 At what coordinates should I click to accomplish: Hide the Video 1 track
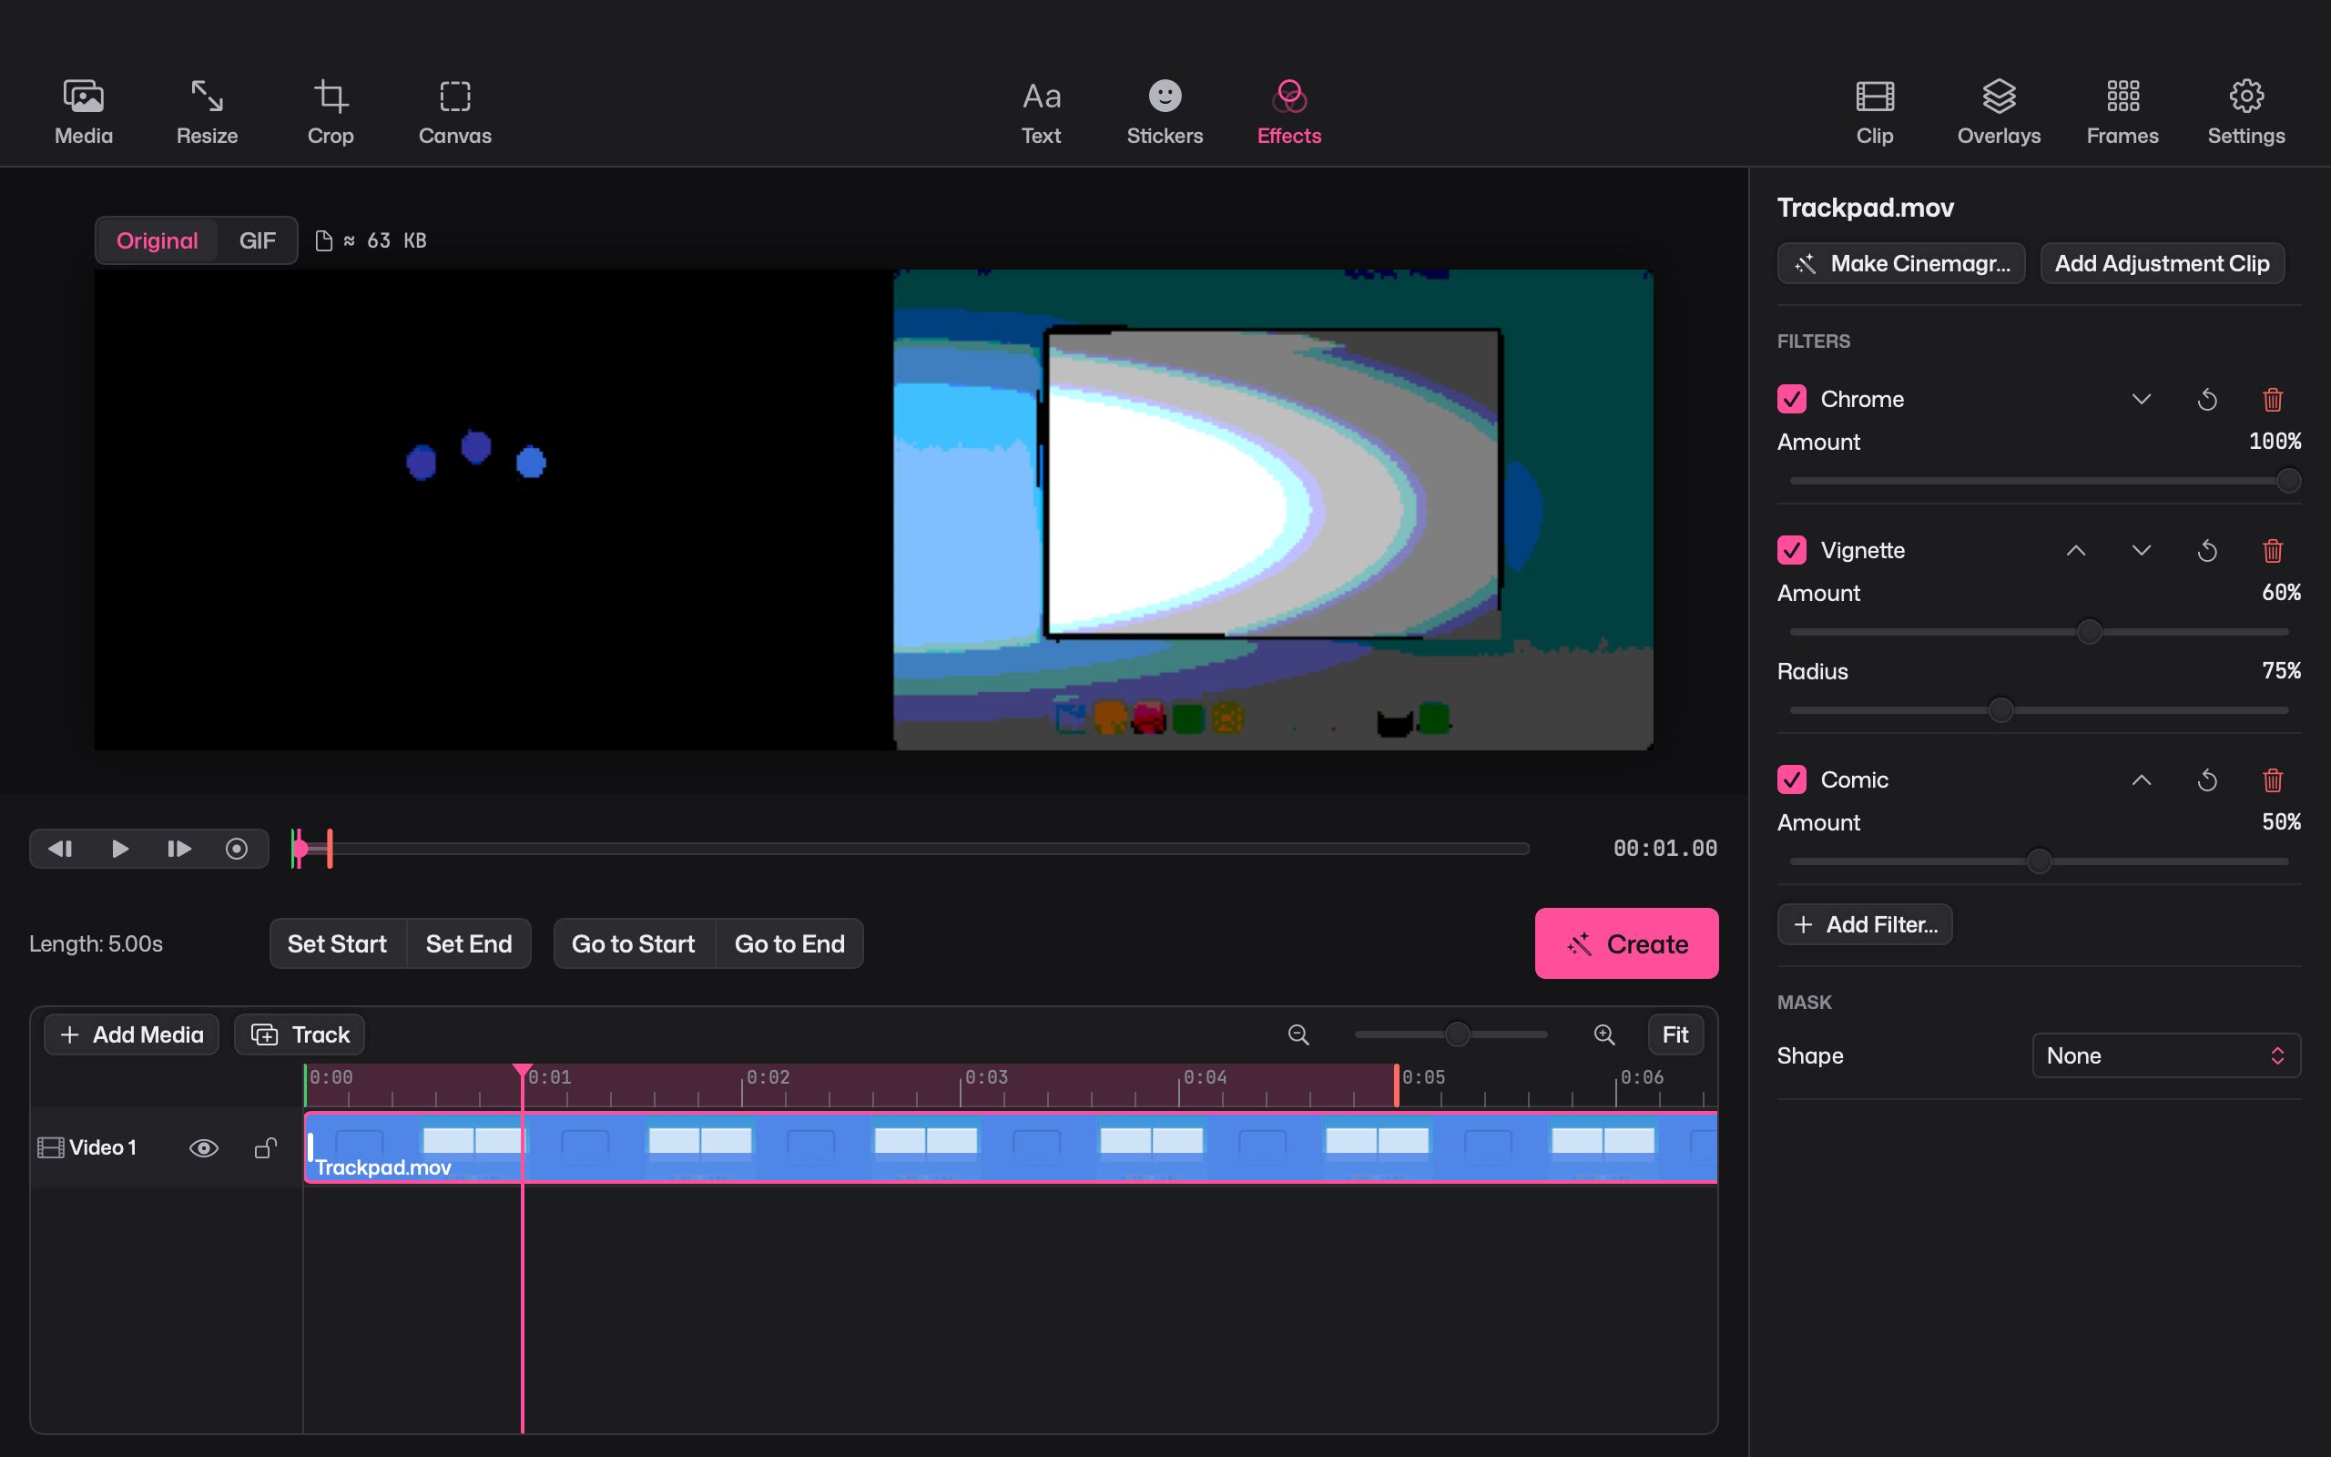(203, 1147)
